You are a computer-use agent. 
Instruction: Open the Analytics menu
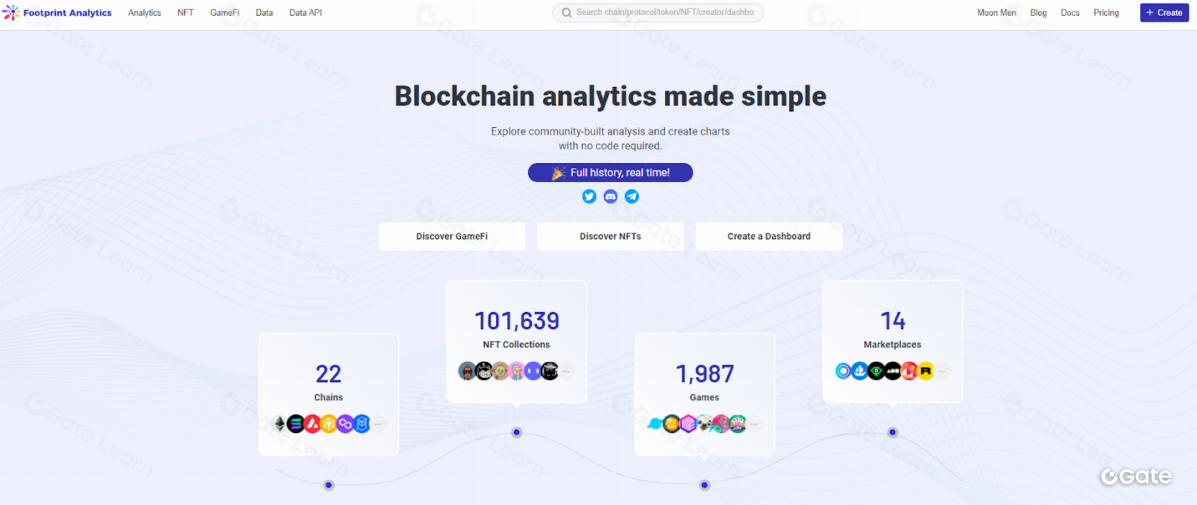tap(144, 13)
